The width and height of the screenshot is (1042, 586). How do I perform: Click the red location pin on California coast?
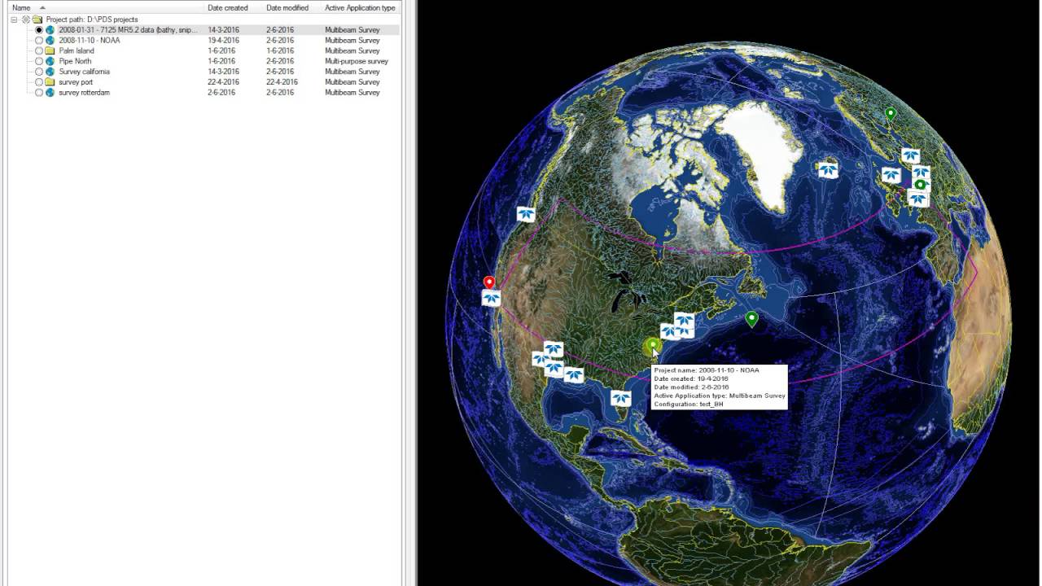coord(489,282)
